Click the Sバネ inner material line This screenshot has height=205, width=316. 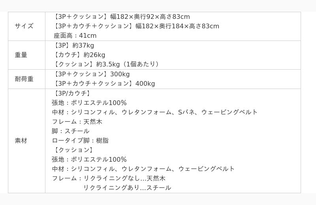click(154, 113)
